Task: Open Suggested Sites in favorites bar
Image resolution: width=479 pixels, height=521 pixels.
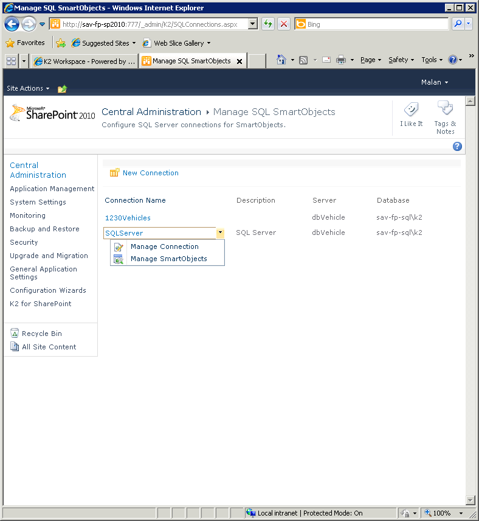Action: point(104,43)
